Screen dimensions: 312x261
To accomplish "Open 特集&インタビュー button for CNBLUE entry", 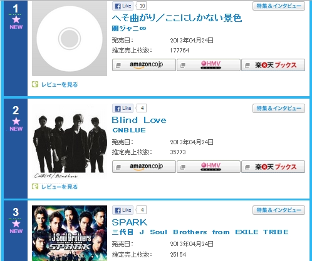I will click(x=279, y=109).
